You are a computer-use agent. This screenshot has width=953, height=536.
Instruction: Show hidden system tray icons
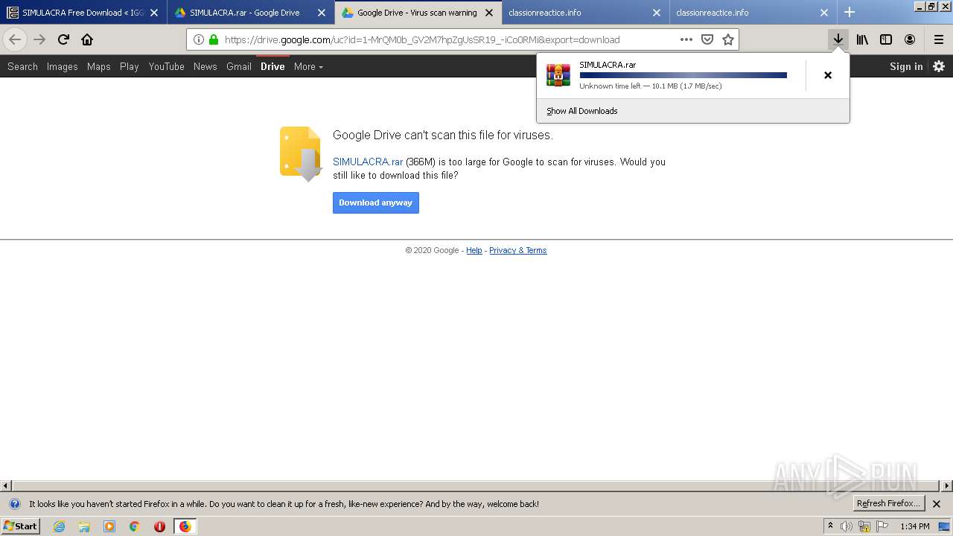tap(831, 526)
